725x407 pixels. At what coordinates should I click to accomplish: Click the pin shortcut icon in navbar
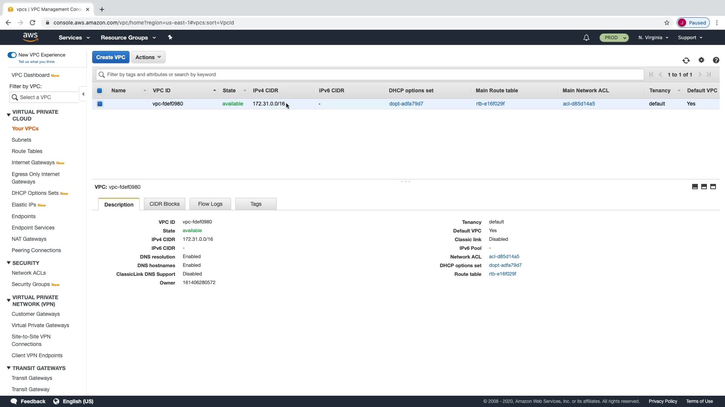pyautogui.click(x=170, y=37)
